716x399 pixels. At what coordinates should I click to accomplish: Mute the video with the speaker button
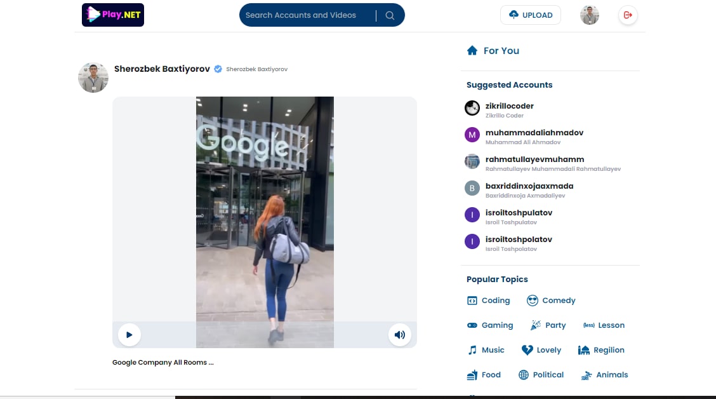tap(399, 335)
